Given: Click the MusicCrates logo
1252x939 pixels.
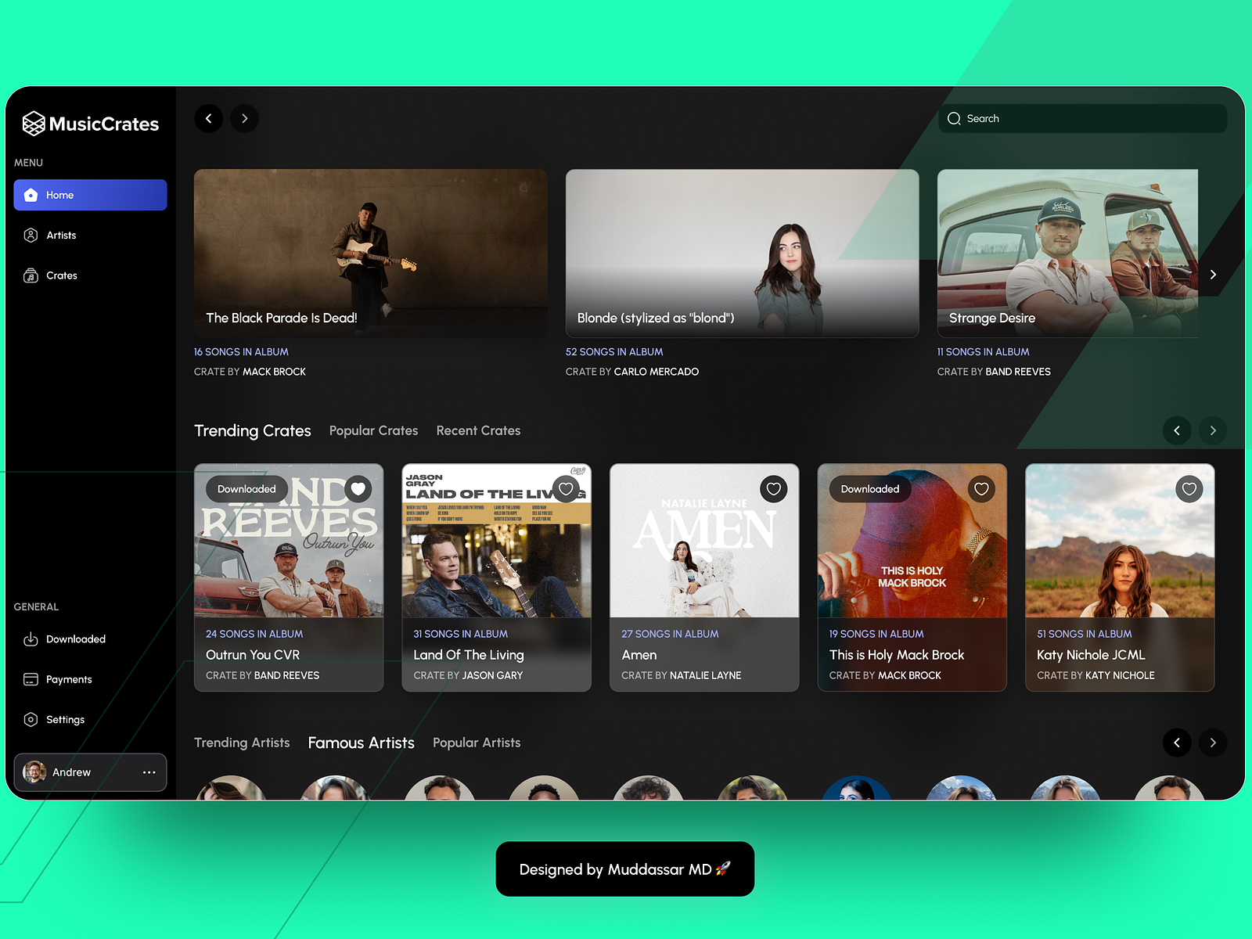Looking at the screenshot, I should coord(90,124).
